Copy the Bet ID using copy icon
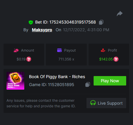 coord(101,22)
